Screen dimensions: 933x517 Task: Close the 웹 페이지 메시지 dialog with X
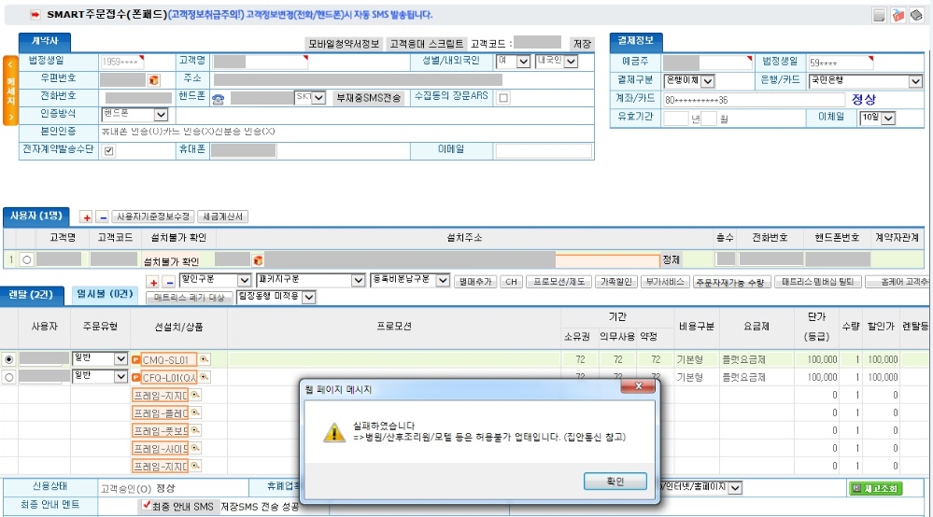(638, 386)
